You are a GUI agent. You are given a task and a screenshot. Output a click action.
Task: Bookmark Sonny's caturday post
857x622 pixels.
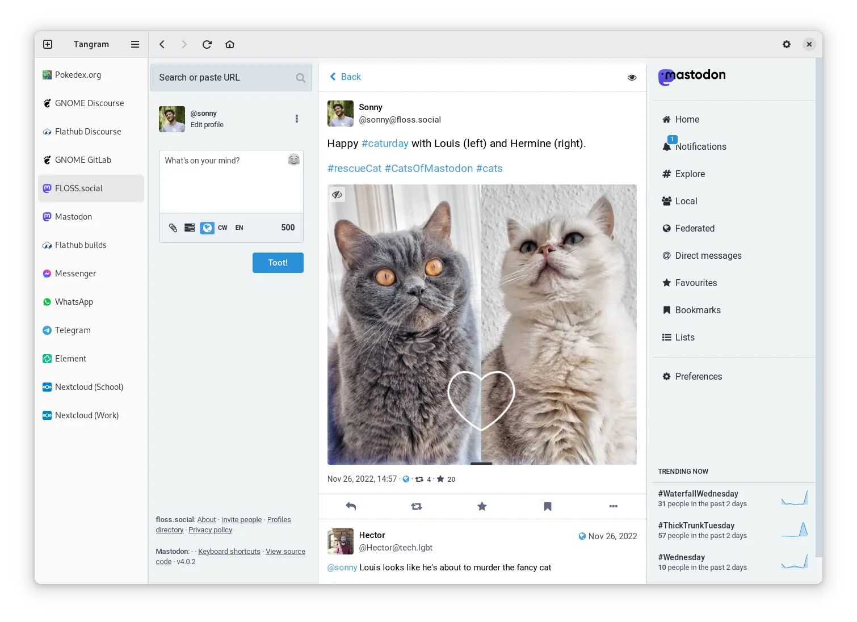(548, 506)
